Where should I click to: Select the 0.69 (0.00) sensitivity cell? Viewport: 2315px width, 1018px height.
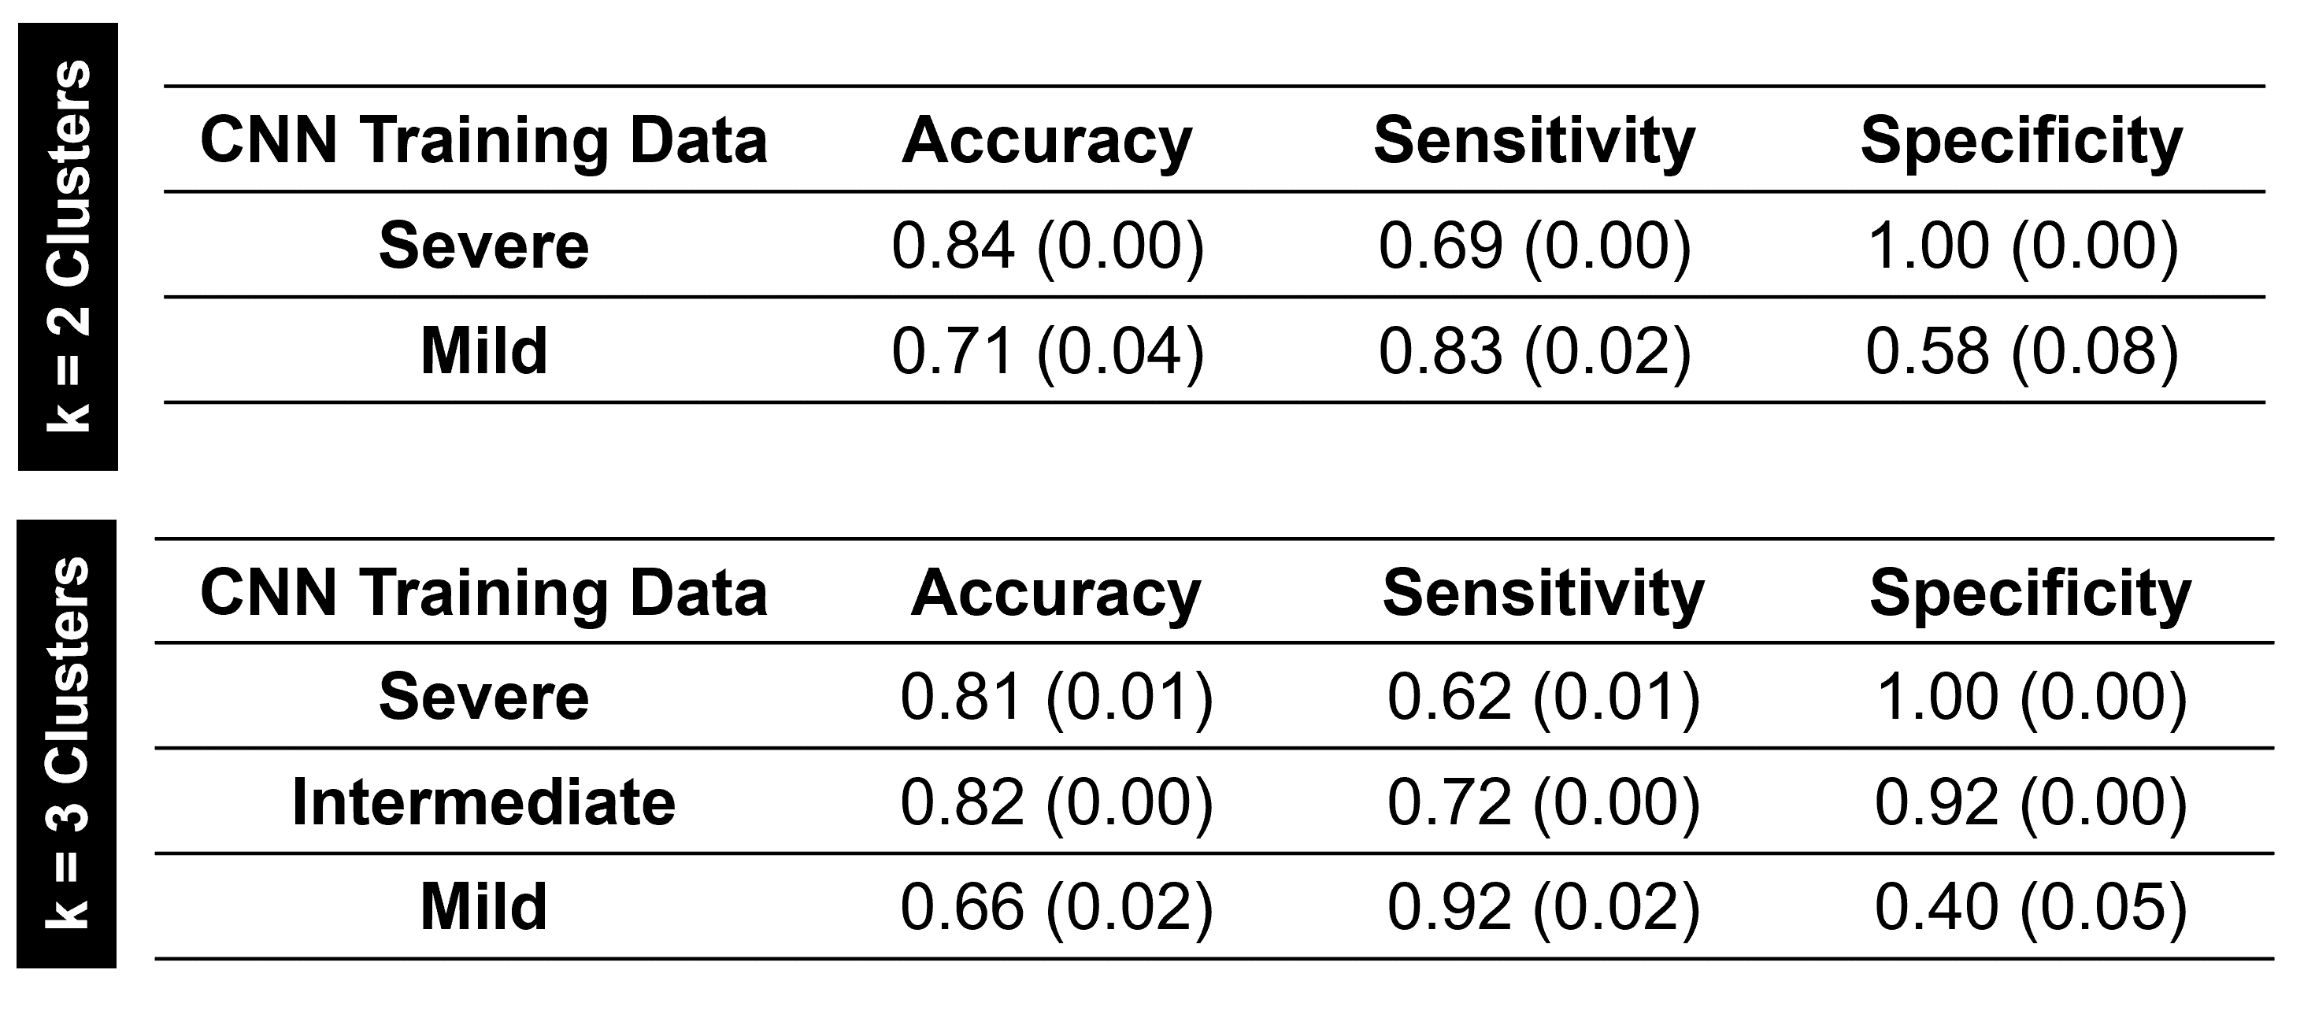click(1535, 246)
